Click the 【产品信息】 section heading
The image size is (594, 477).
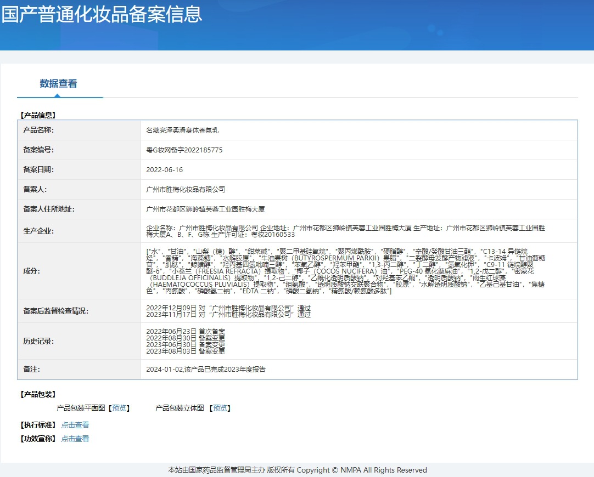tap(38, 115)
